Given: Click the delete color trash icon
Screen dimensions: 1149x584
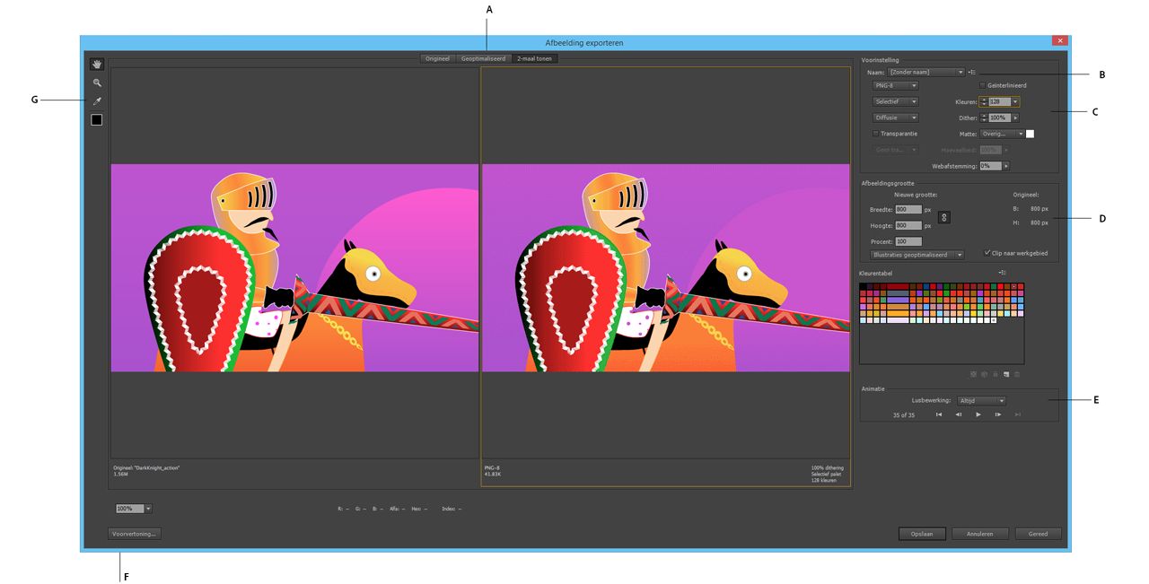Looking at the screenshot, I should click(x=1017, y=374).
